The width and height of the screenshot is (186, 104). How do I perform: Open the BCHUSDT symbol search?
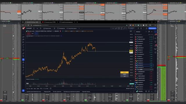click(29, 28)
